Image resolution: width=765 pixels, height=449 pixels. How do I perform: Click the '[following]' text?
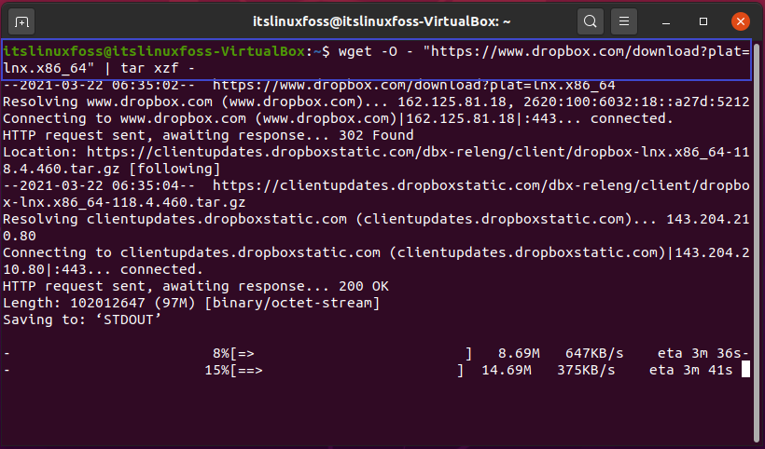[x=174, y=169]
